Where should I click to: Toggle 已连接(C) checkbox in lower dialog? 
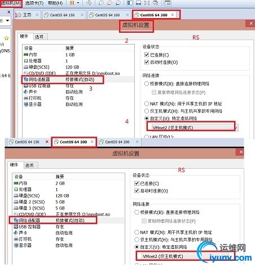pos(137,183)
